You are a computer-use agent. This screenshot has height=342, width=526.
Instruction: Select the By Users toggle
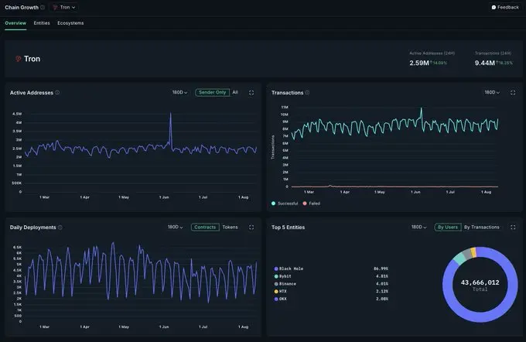pos(448,227)
